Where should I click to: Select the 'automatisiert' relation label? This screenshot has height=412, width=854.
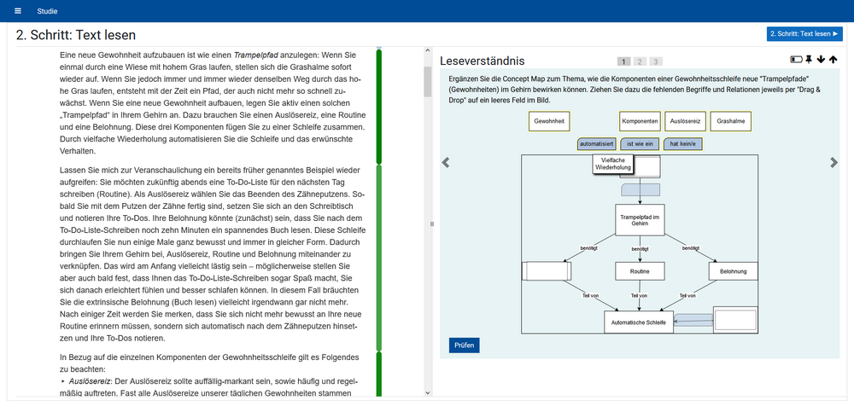[596, 144]
